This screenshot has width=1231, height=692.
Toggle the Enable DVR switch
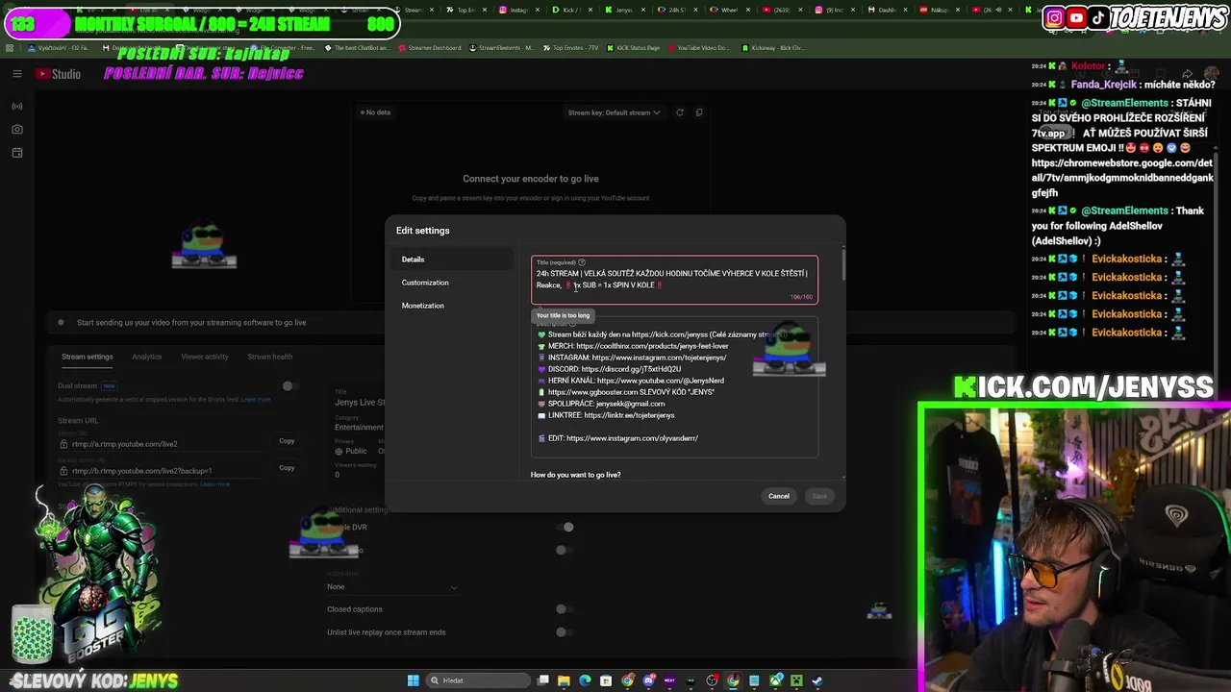click(x=565, y=527)
